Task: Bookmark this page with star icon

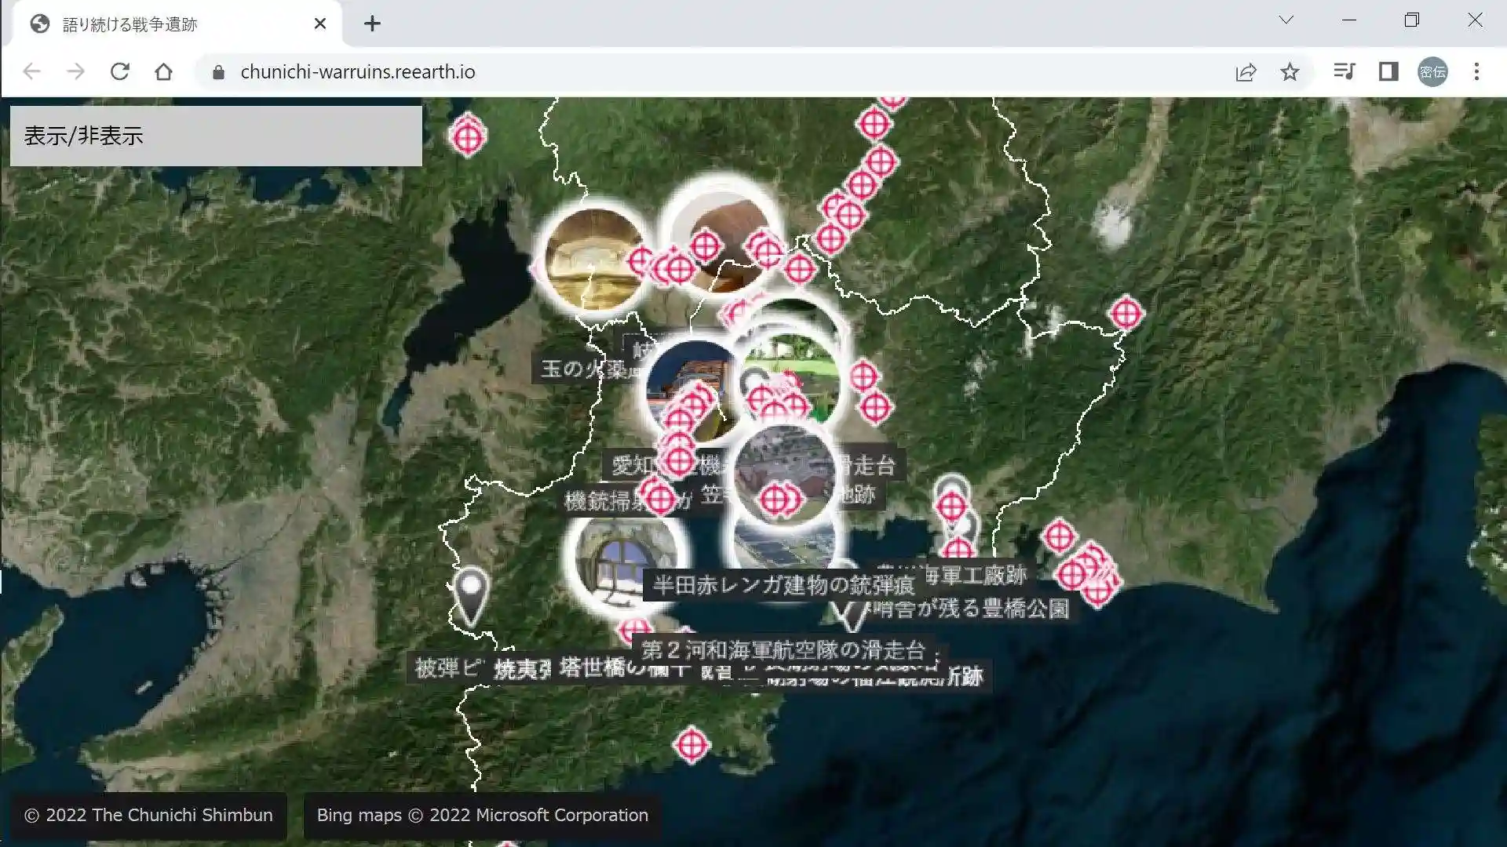Action: coord(1290,72)
